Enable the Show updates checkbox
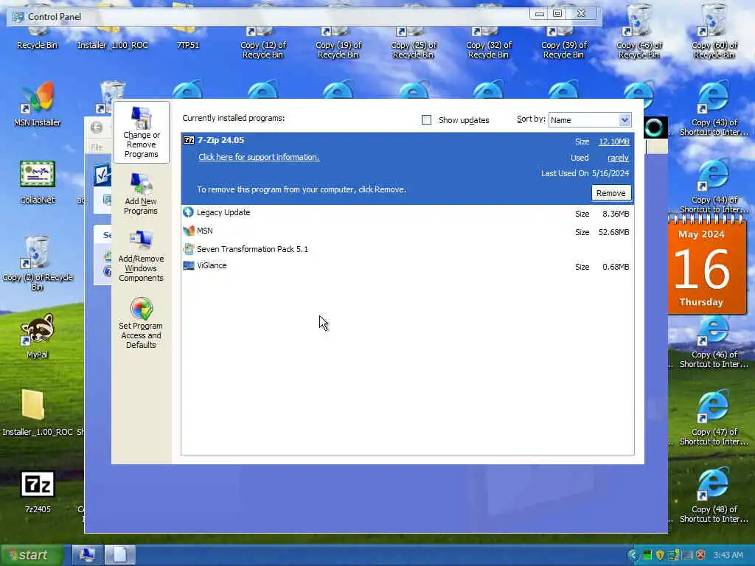This screenshot has height=566, width=755. [x=426, y=120]
